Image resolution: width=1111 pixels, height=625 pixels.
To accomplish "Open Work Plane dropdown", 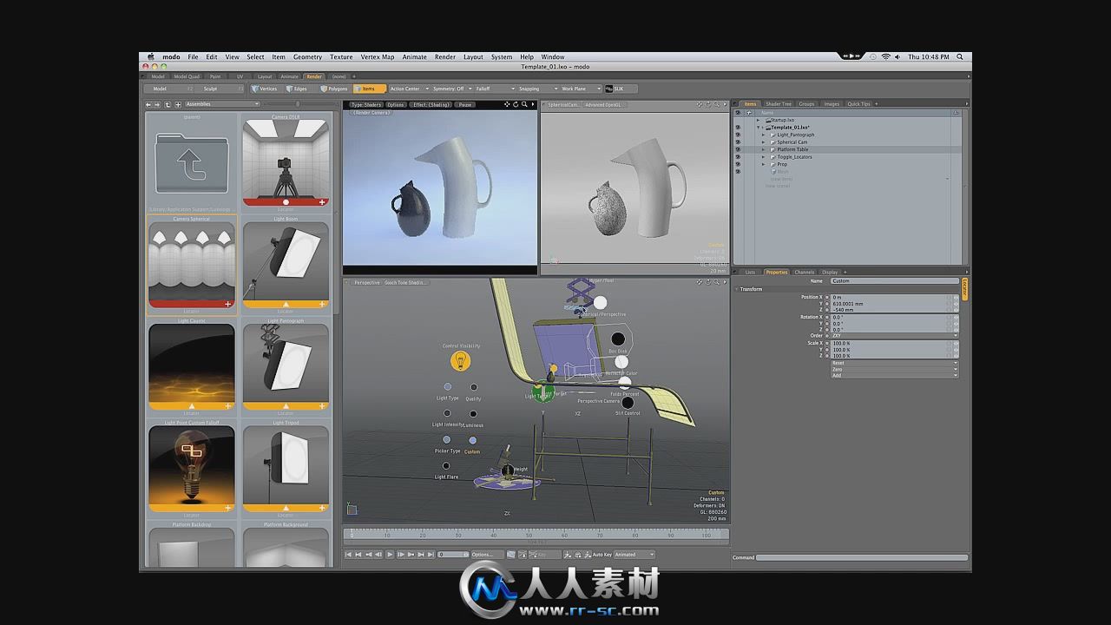I will point(581,89).
